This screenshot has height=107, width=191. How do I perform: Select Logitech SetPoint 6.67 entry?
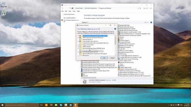pos(125,67)
